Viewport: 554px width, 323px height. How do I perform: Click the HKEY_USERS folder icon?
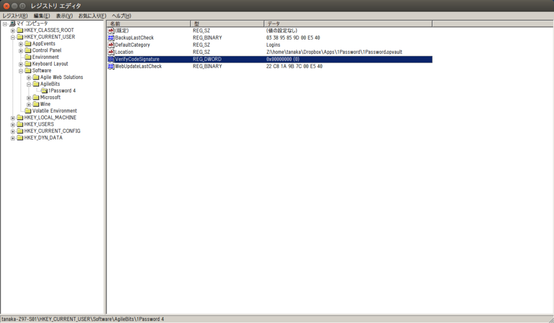click(20, 124)
